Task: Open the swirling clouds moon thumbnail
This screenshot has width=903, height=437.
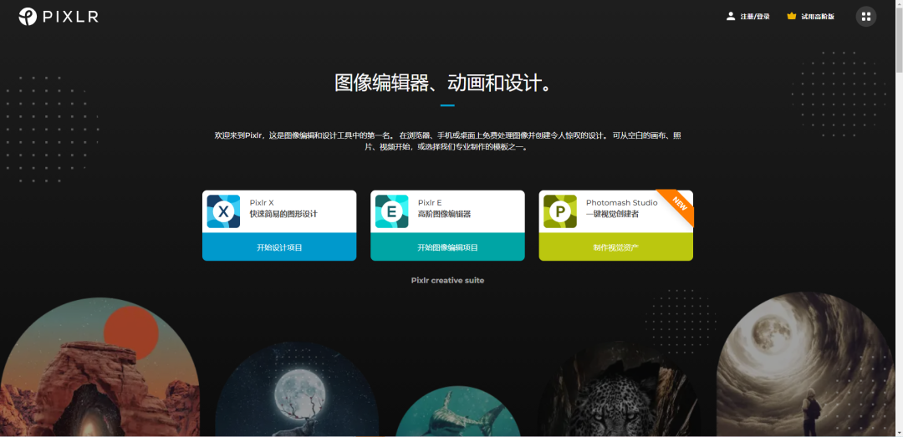Action: pyautogui.click(x=806, y=363)
